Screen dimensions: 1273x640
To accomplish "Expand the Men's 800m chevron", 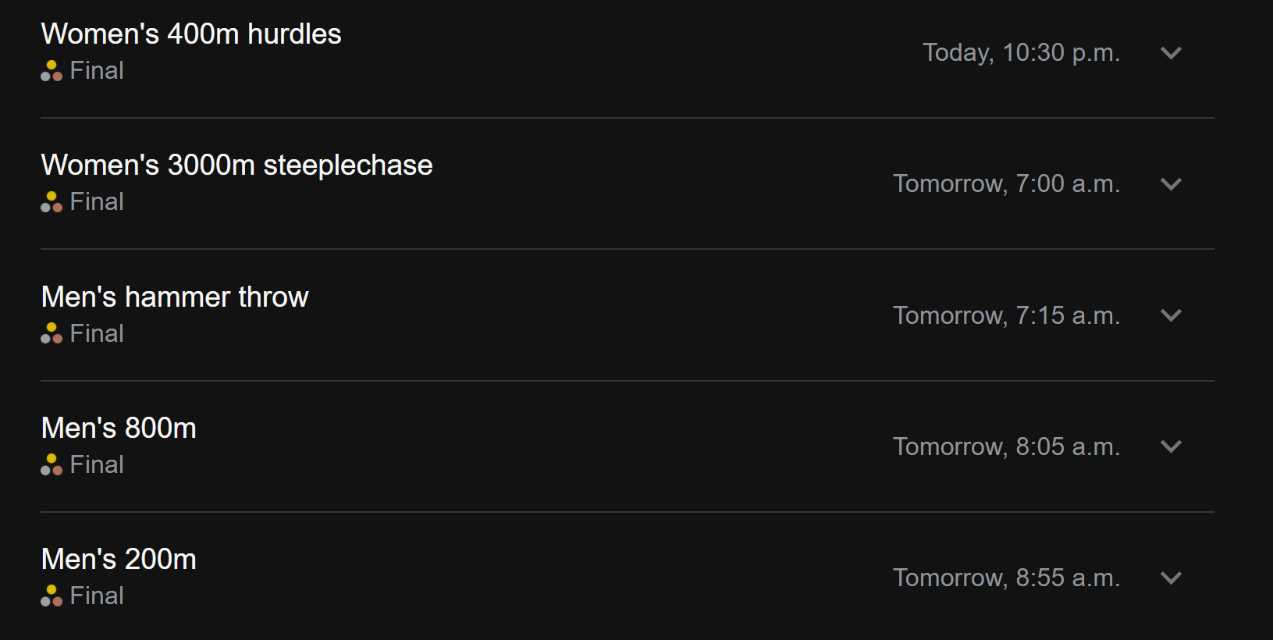I will (x=1171, y=446).
